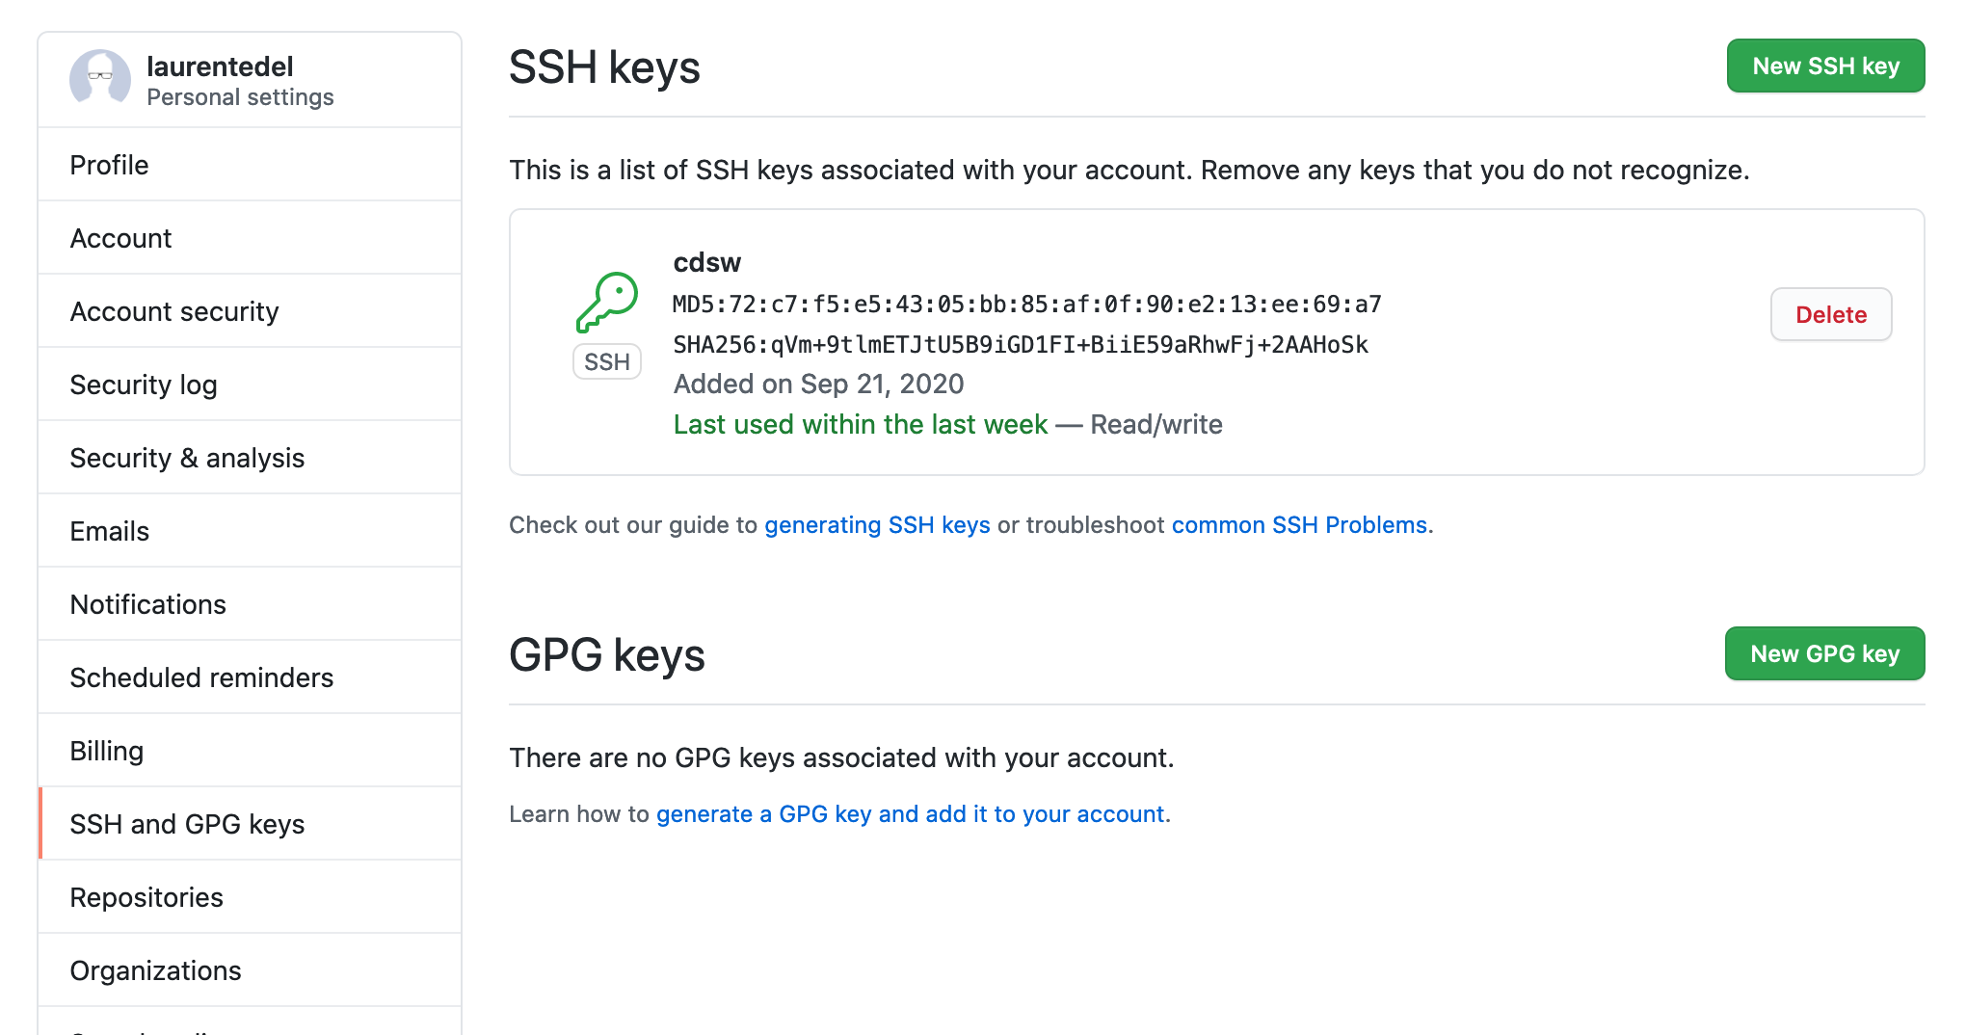The height and width of the screenshot is (1035, 1966).
Task: Open the generating SSH keys guide link
Action: (x=876, y=524)
